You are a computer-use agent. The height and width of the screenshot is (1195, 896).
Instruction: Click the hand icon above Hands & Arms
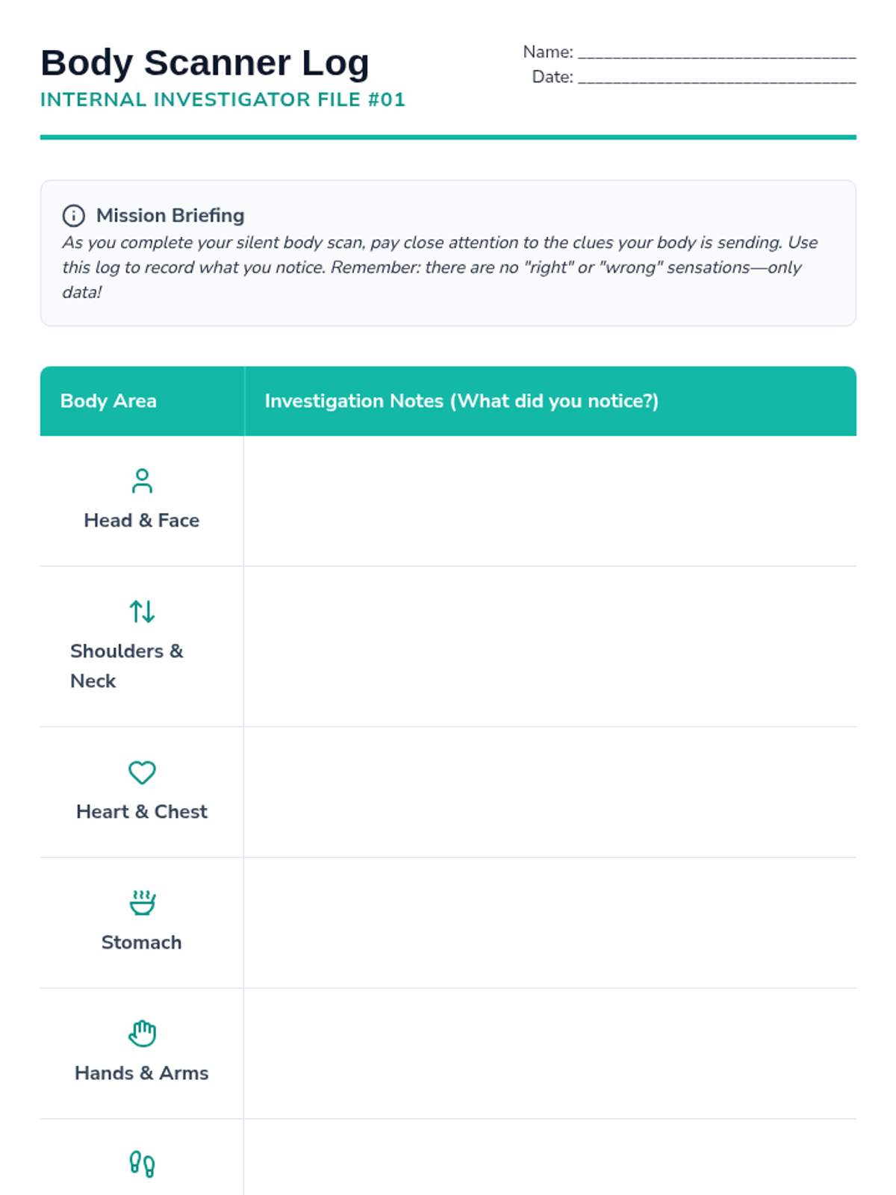point(142,1034)
